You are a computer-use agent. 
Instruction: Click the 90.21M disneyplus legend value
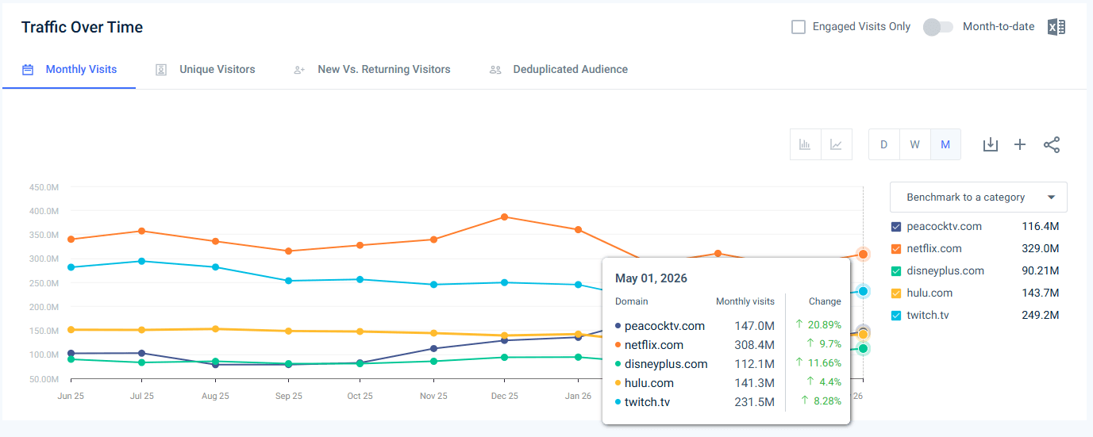pos(1041,271)
